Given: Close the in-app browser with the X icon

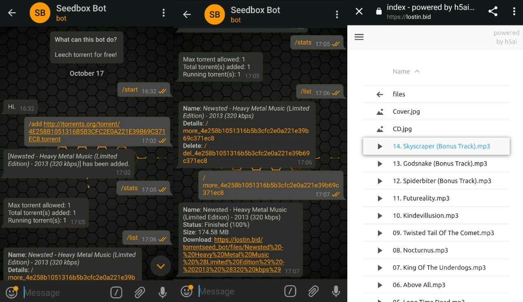Looking at the screenshot, I should 359,11.
